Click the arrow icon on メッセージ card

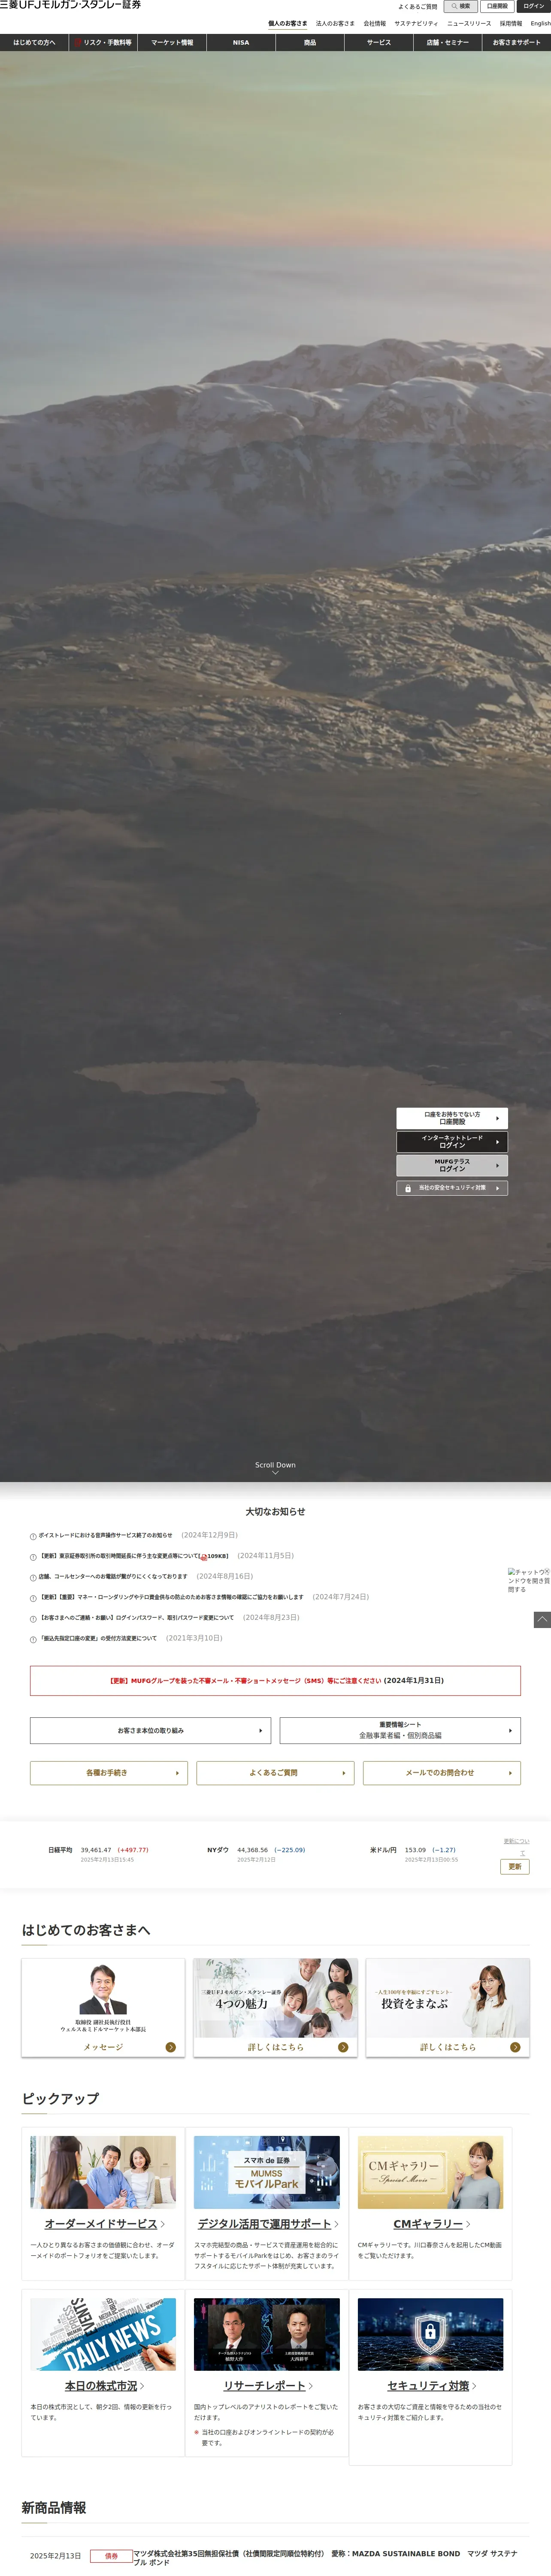click(171, 2047)
